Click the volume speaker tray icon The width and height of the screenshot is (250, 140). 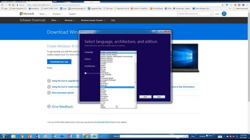pyautogui.click(x=234, y=136)
